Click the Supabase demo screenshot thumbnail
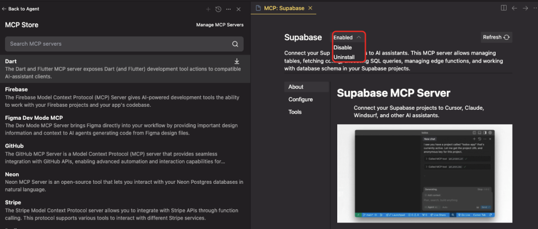538x229 pixels. point(425,173)
